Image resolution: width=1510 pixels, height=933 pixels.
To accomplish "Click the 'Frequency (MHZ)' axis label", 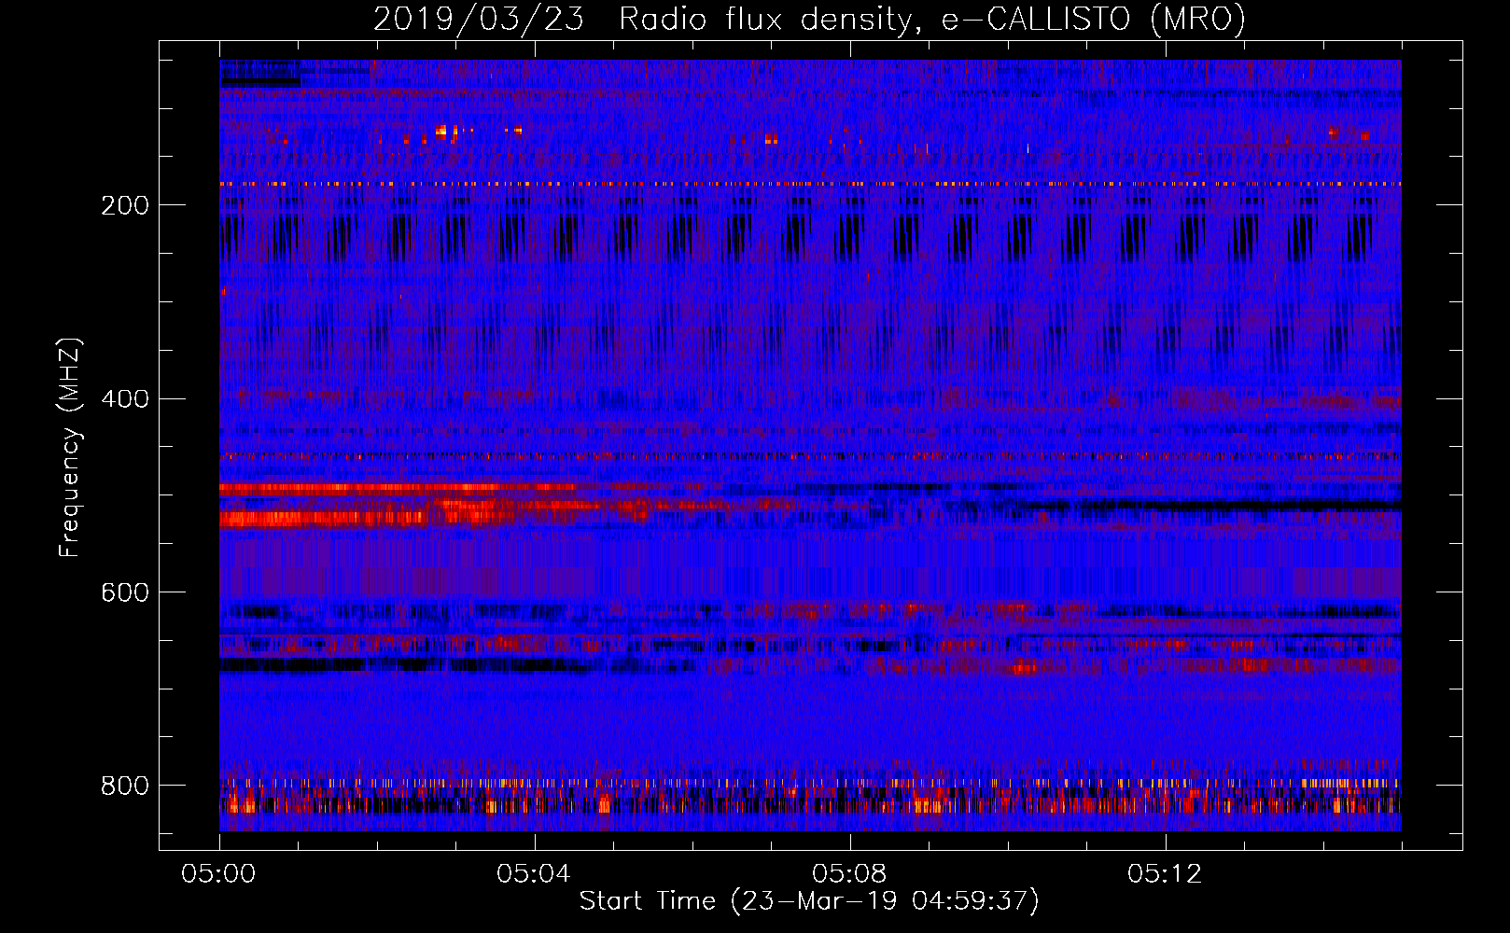I will (x=70, y=447).
